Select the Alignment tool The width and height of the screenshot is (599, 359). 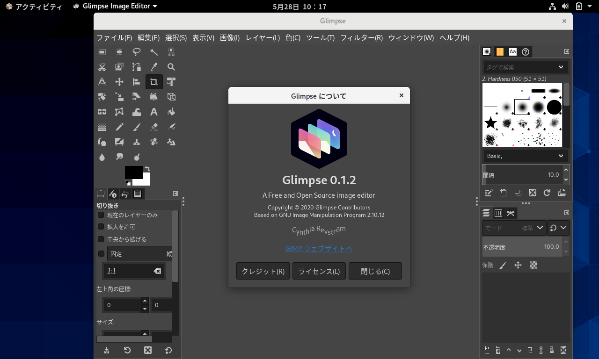[x=137, y=82]
